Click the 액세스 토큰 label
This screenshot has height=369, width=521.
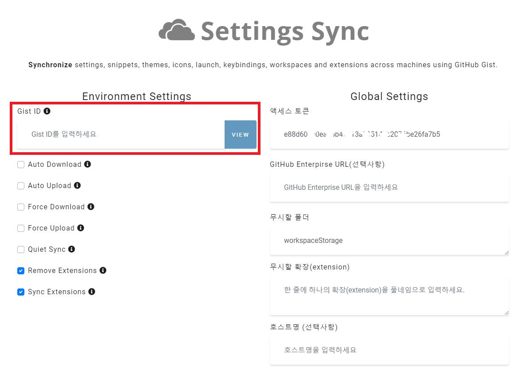[289, 111]
